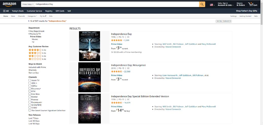
Task: Open Today's Deals in the nav bar
Action: coord(18,11)
